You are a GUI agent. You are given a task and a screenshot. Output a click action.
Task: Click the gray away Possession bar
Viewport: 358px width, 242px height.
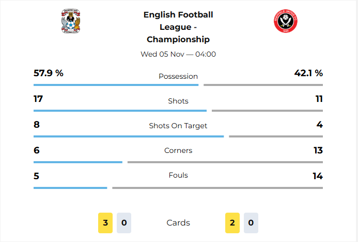pos(263,85)
